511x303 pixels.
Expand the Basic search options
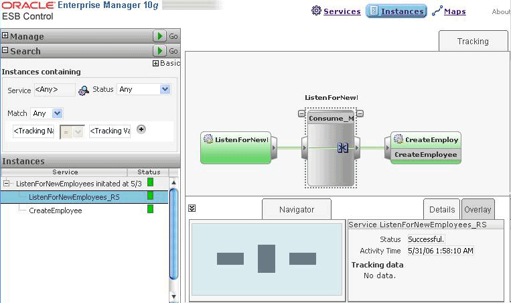[x=156, y=63]
